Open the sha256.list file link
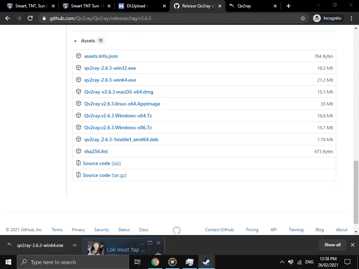 (96, 151)
